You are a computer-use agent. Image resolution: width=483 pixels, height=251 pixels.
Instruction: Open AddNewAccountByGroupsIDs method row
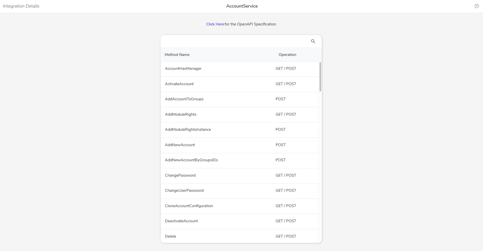click(x=240, y=161)
